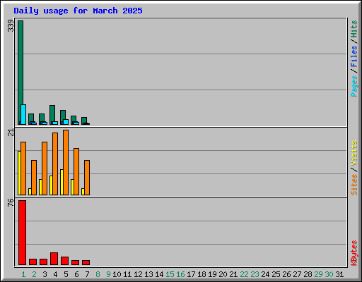Click the yellow Visits bar for day 1
362x282 pixels.
(x=19, y=173)
